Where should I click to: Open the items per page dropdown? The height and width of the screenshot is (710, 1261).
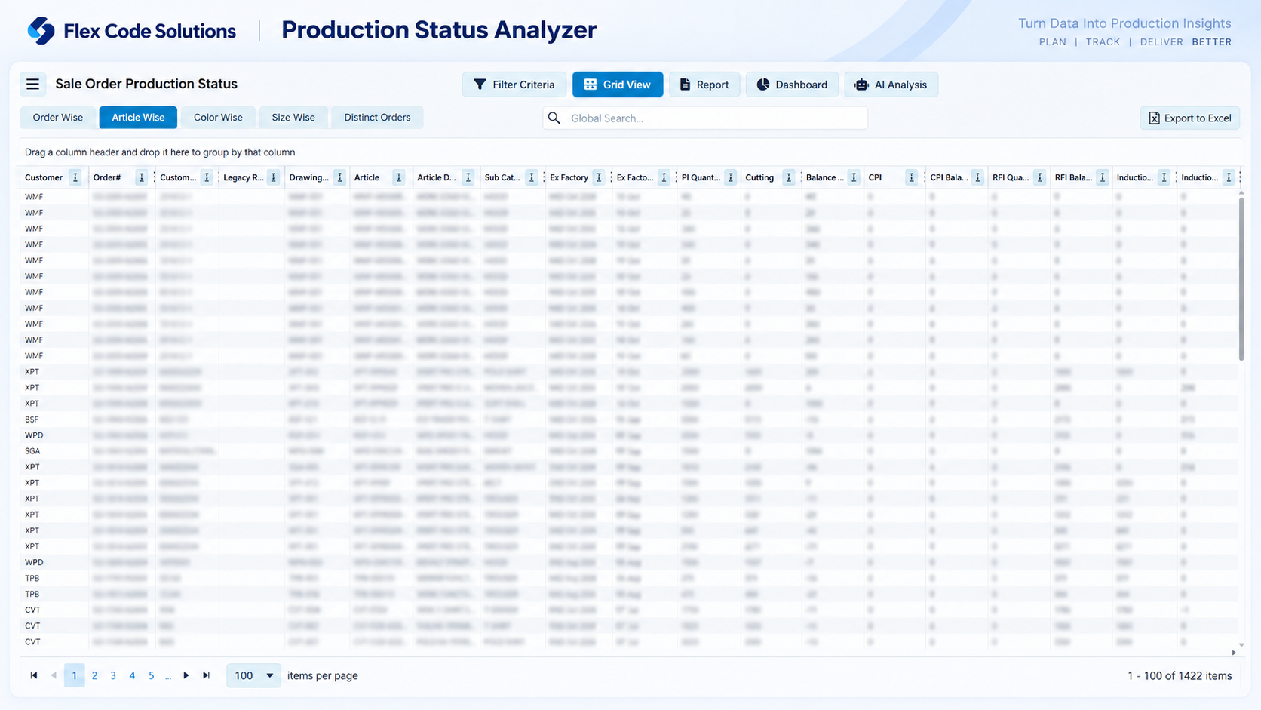pos(253,675)
